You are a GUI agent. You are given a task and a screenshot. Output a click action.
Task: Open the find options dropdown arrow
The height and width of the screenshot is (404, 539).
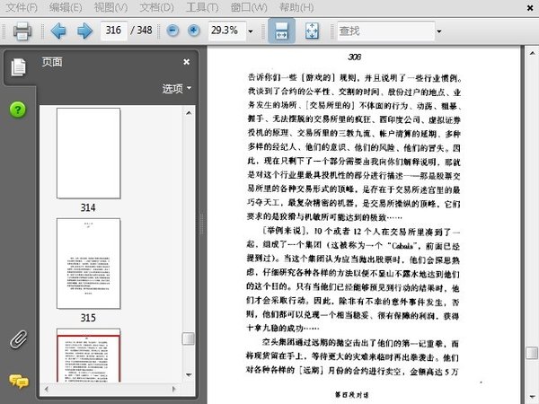439,31
